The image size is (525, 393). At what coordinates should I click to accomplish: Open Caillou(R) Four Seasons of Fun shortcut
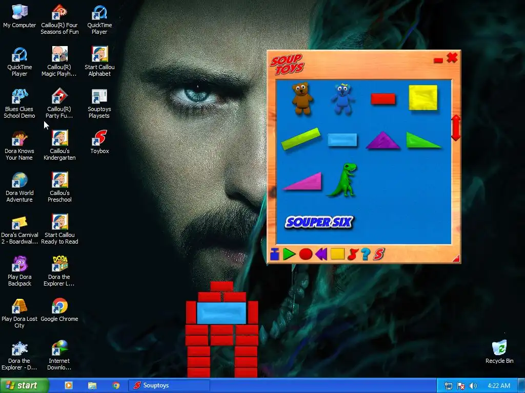coord(59,19)
